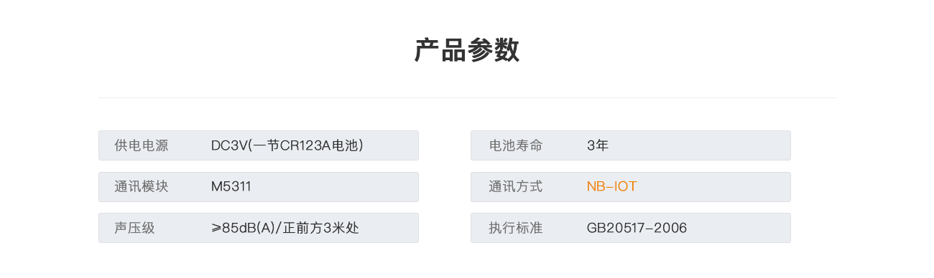Screen dimensions: 934x278
Task: Open the orange NB-IOT link
Action: point(612,187)
